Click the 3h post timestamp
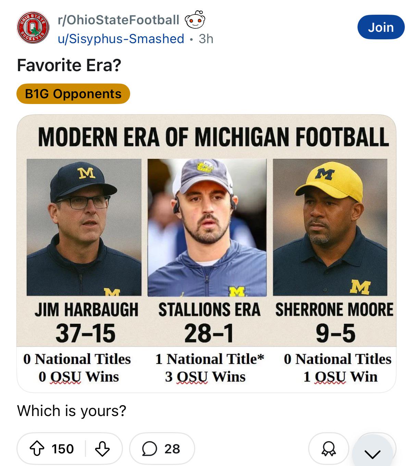Viewport: 413px width, 466px height. point(206,39)
